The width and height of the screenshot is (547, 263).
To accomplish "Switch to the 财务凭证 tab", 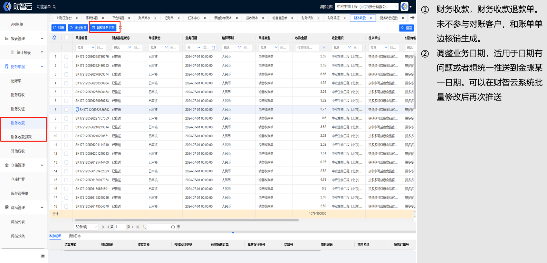I will [x=333, y=18].
